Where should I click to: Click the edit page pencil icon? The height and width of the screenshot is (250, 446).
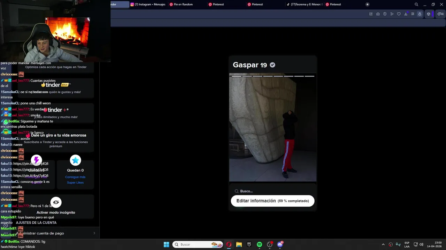371,14
